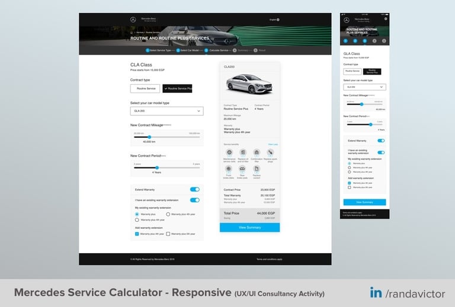Click the Mercedes-Benz star logo in desktop header
Screen dimensions: 455x307
pos(133,20)
